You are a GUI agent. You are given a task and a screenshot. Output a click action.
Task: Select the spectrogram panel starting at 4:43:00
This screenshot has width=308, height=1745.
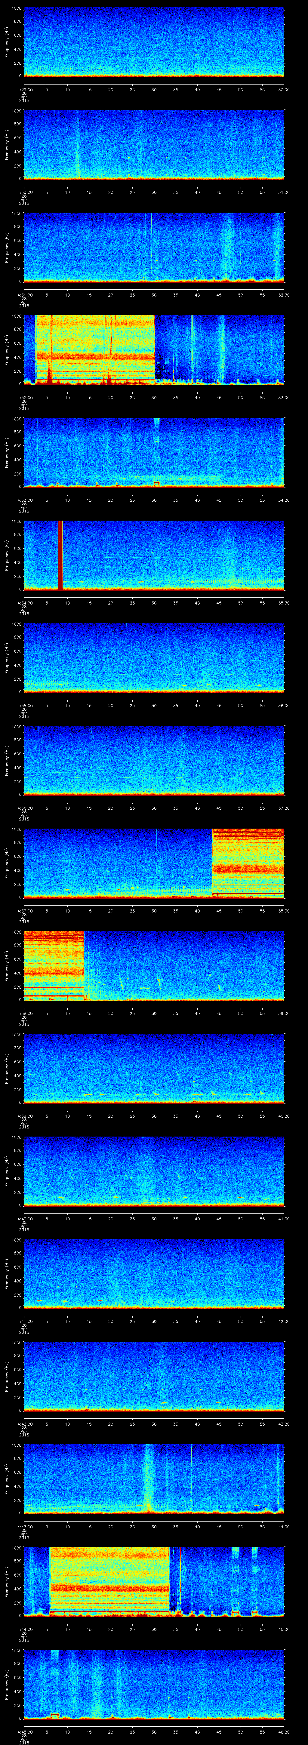tap(154, 1479)
